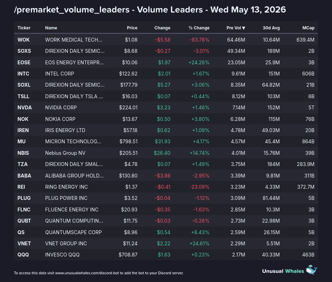Click the NVDA ticker
Image resolution: width=332 pixels, height=282 pixels.
[x=24, y=108]
